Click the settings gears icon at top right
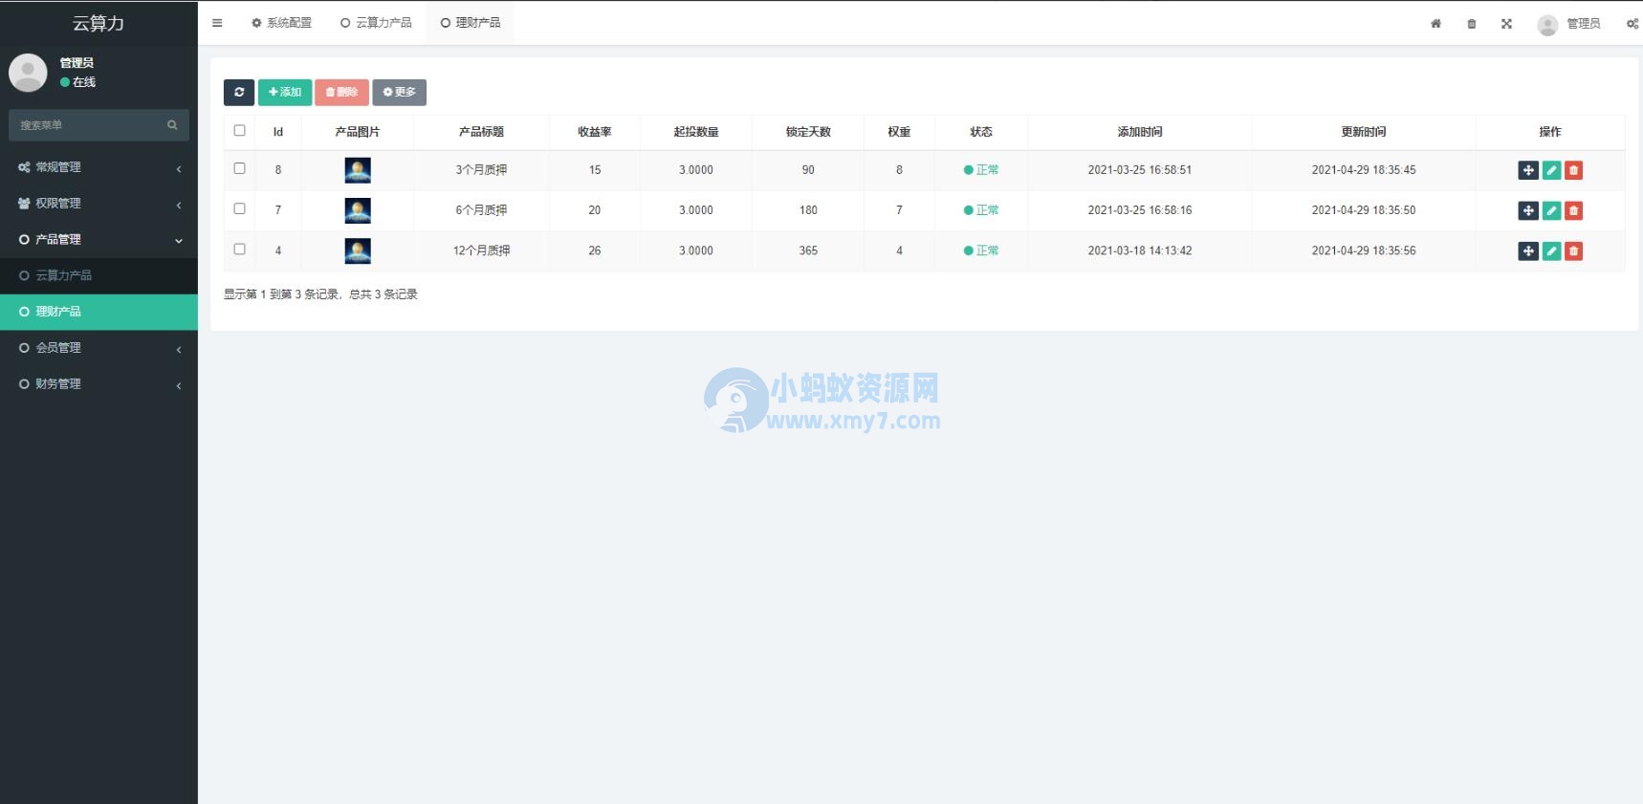1643x804 pixels. point(1632,24)
